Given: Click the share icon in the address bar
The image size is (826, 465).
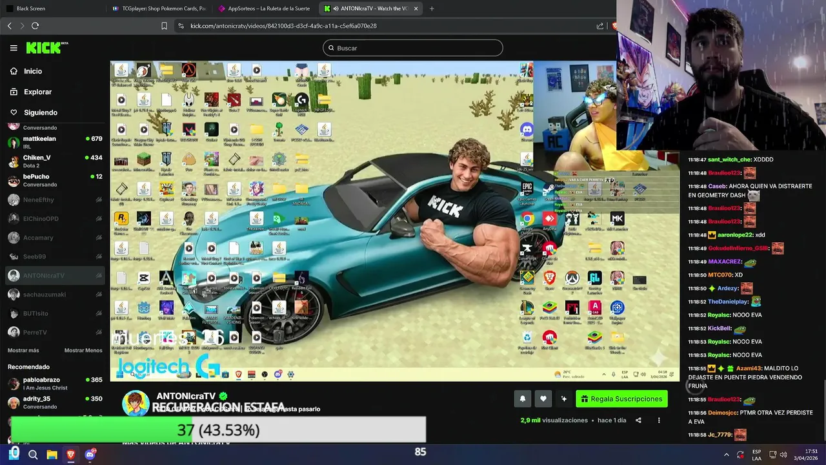Looking at the screenshot, I should 600,26.
